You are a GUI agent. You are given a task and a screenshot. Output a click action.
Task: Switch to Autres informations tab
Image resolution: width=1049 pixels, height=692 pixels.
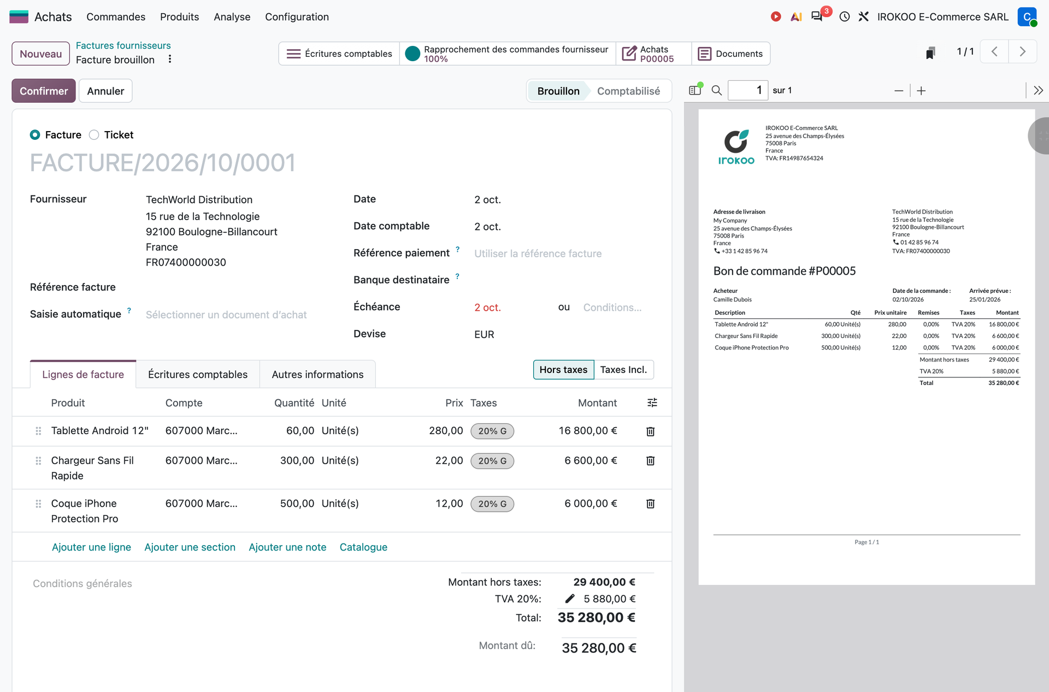(317, 375)
